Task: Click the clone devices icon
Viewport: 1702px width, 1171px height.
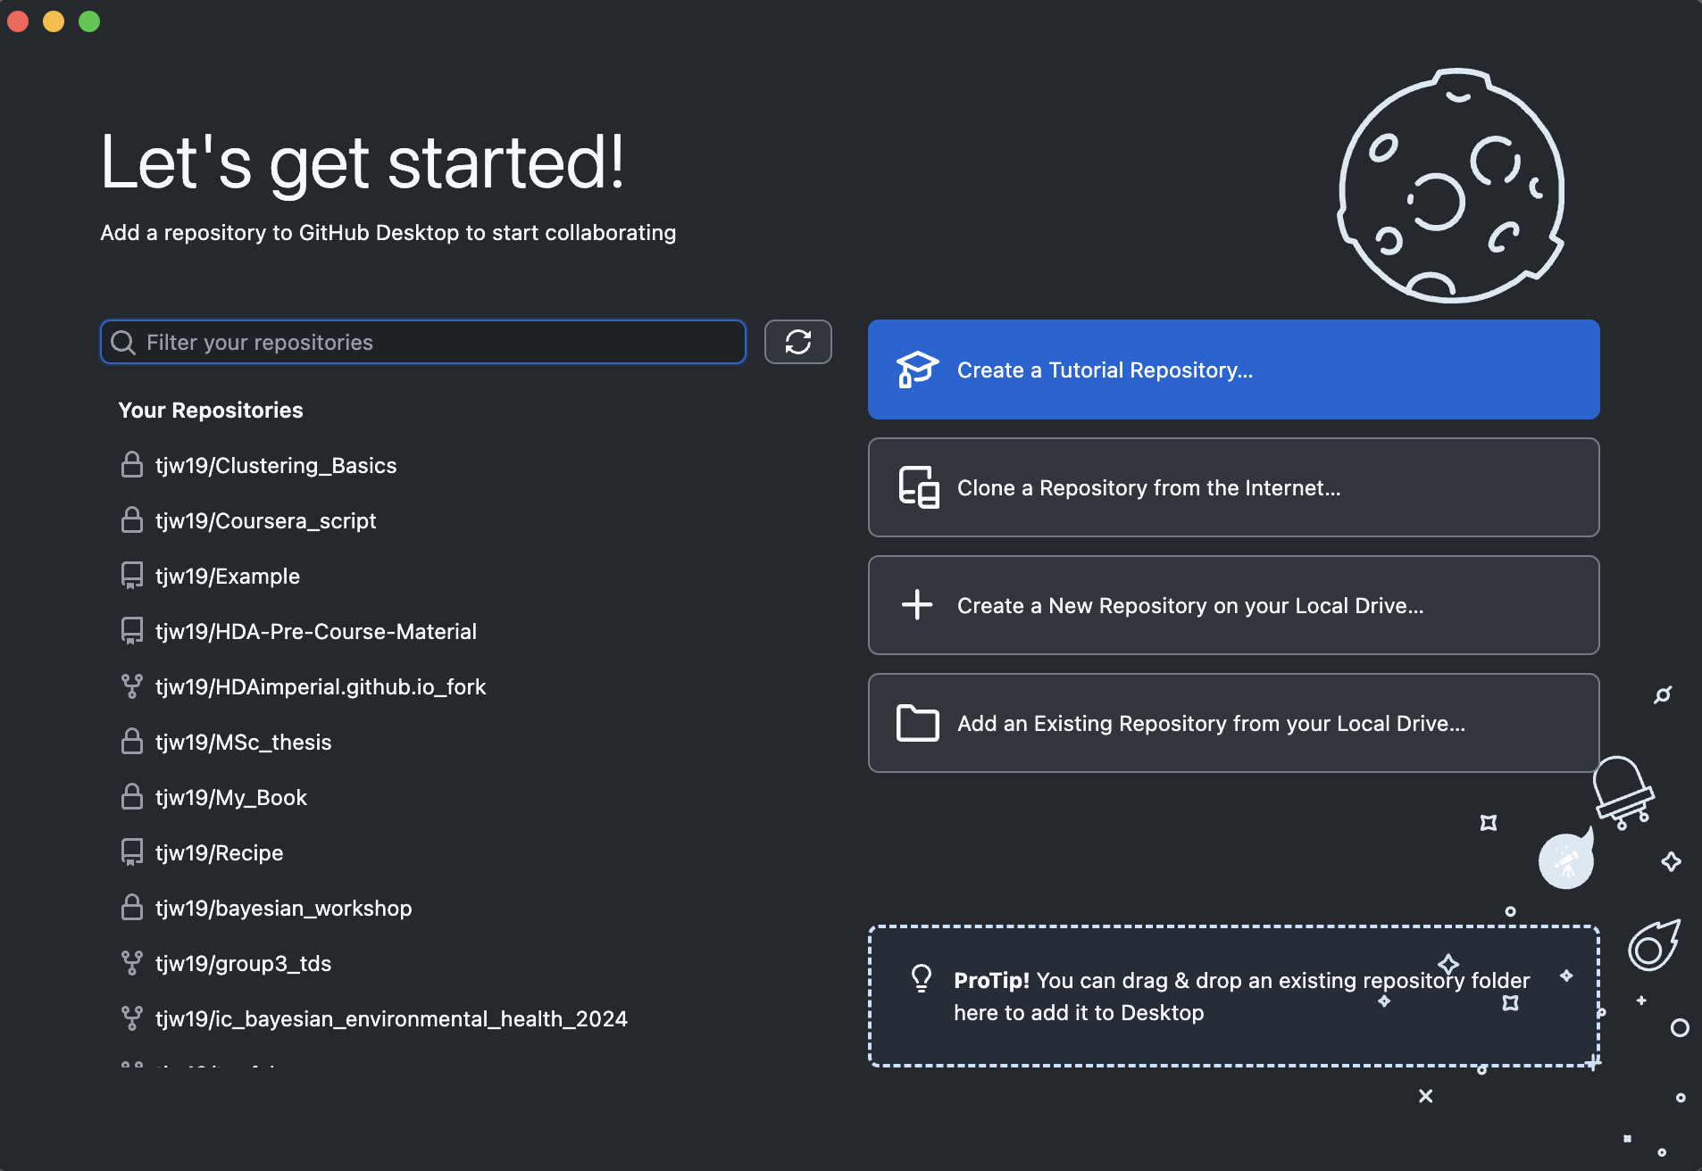Action: [x=918, y=487]
